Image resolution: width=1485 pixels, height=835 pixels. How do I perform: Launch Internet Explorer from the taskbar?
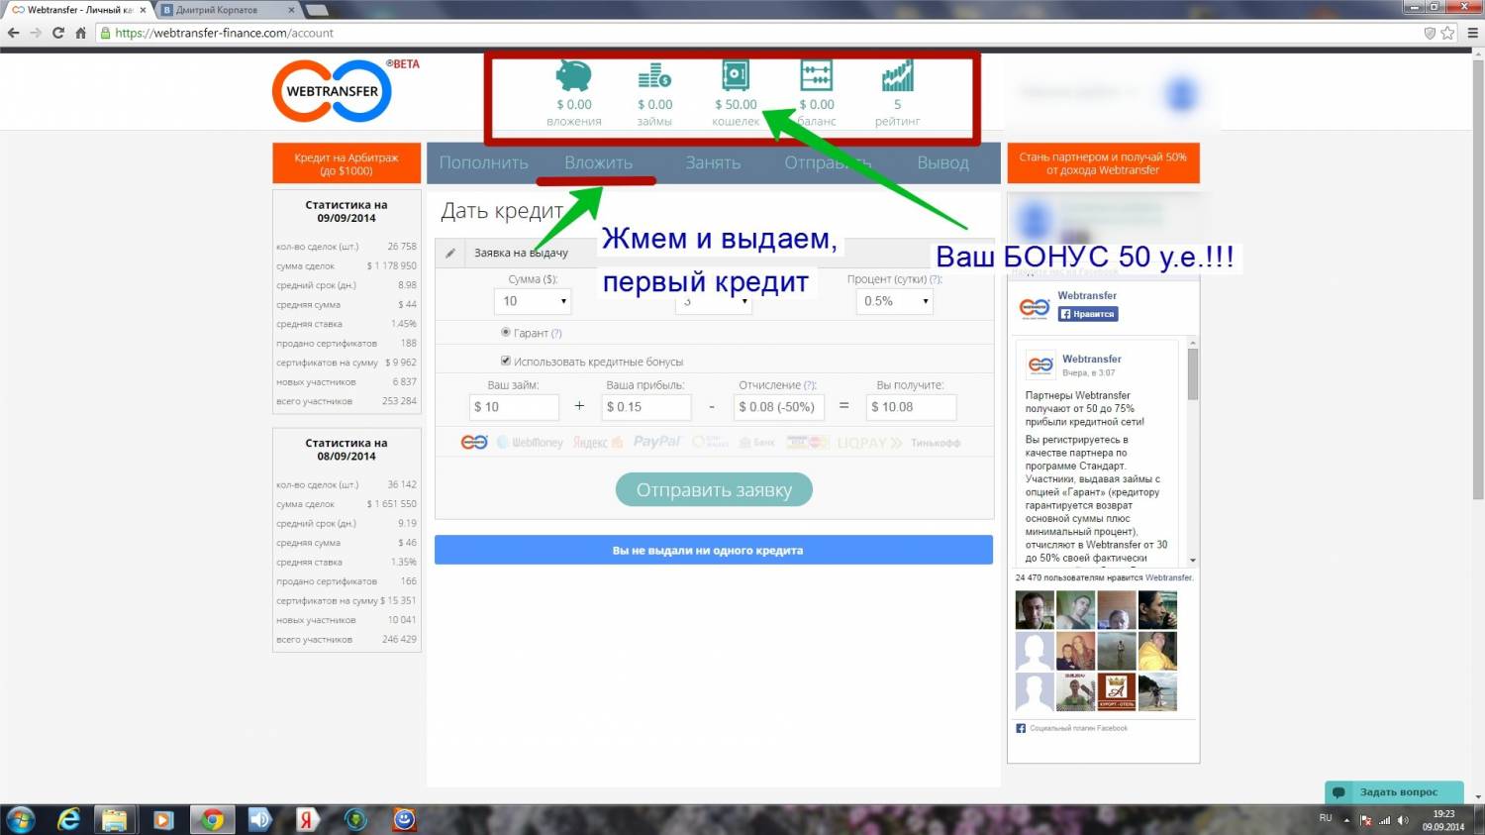click(x=68, y=820)
